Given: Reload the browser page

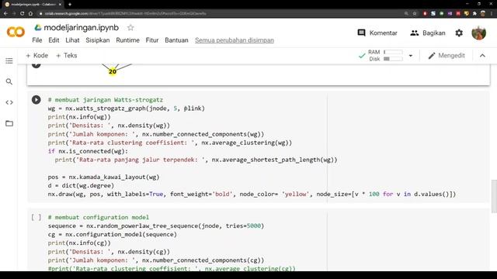Looking at the screenshot, I should pyautogui.click(x=23, y=13).
